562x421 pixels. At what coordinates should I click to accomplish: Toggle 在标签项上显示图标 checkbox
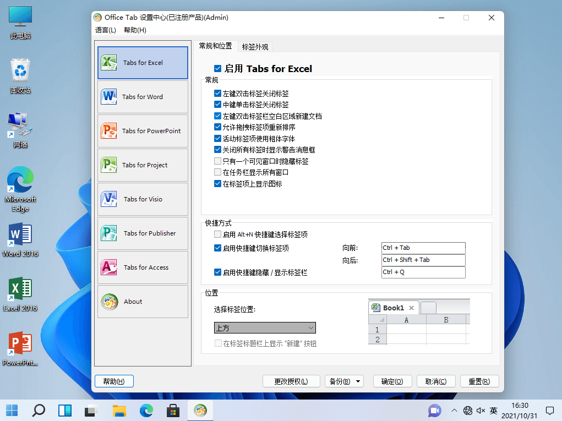coord(217,183)
